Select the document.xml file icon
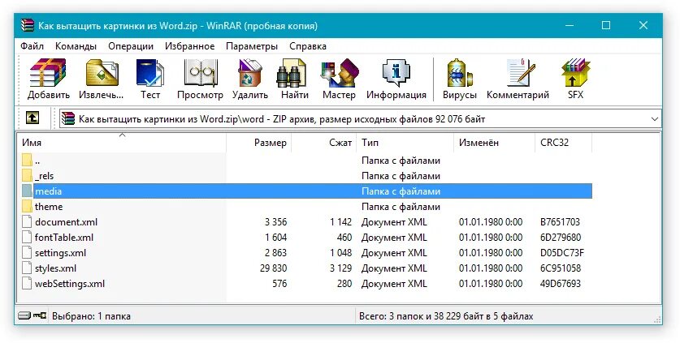 pyautogui.click(x=28, y=221)
